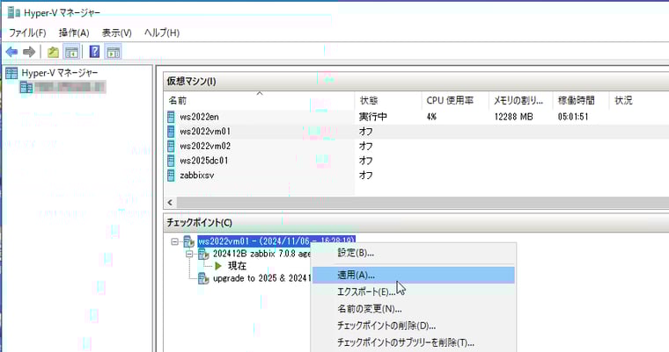Collapse the ws2022vm01 checkpoint tree node
This screenshot has width=669, height=352.
tap(174, 241)
